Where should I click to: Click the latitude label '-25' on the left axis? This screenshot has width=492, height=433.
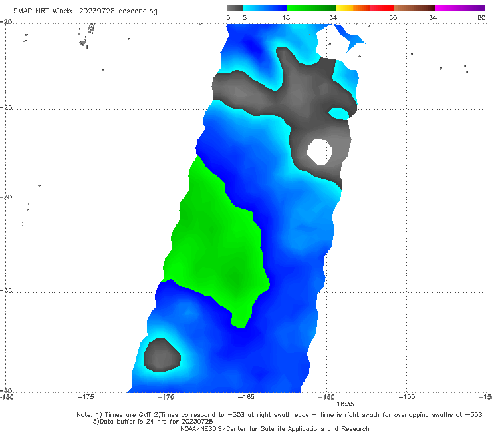click(x=6, y=107)
